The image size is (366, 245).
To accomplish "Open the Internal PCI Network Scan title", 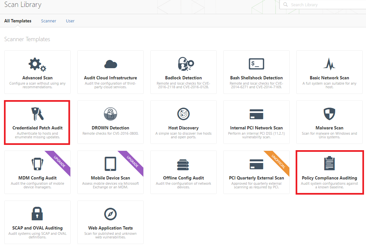I will [256, 128].
